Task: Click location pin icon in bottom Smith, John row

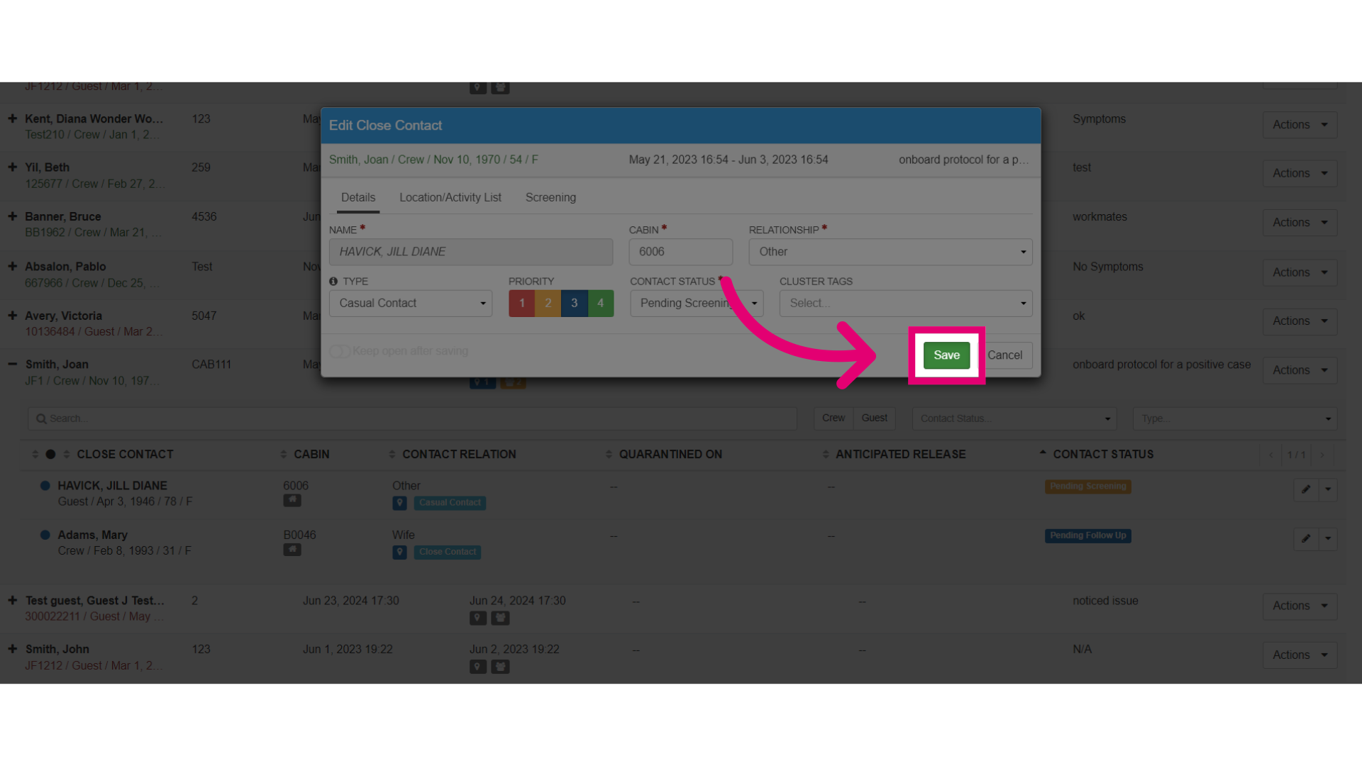Action: 478,667
